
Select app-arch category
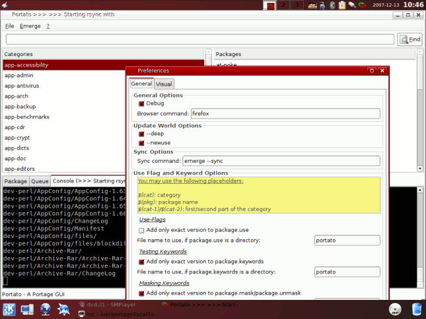tap(64, 96)
